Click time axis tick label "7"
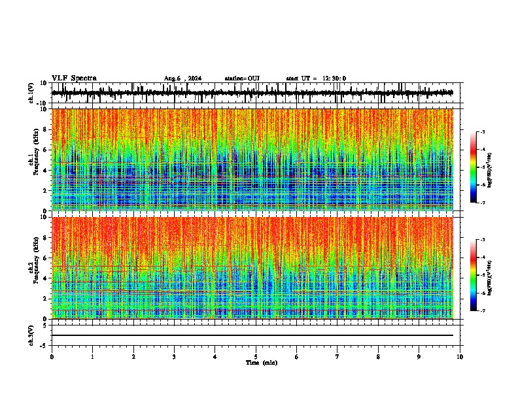Screen dimensions: 518x400 [x=337, y=357]
